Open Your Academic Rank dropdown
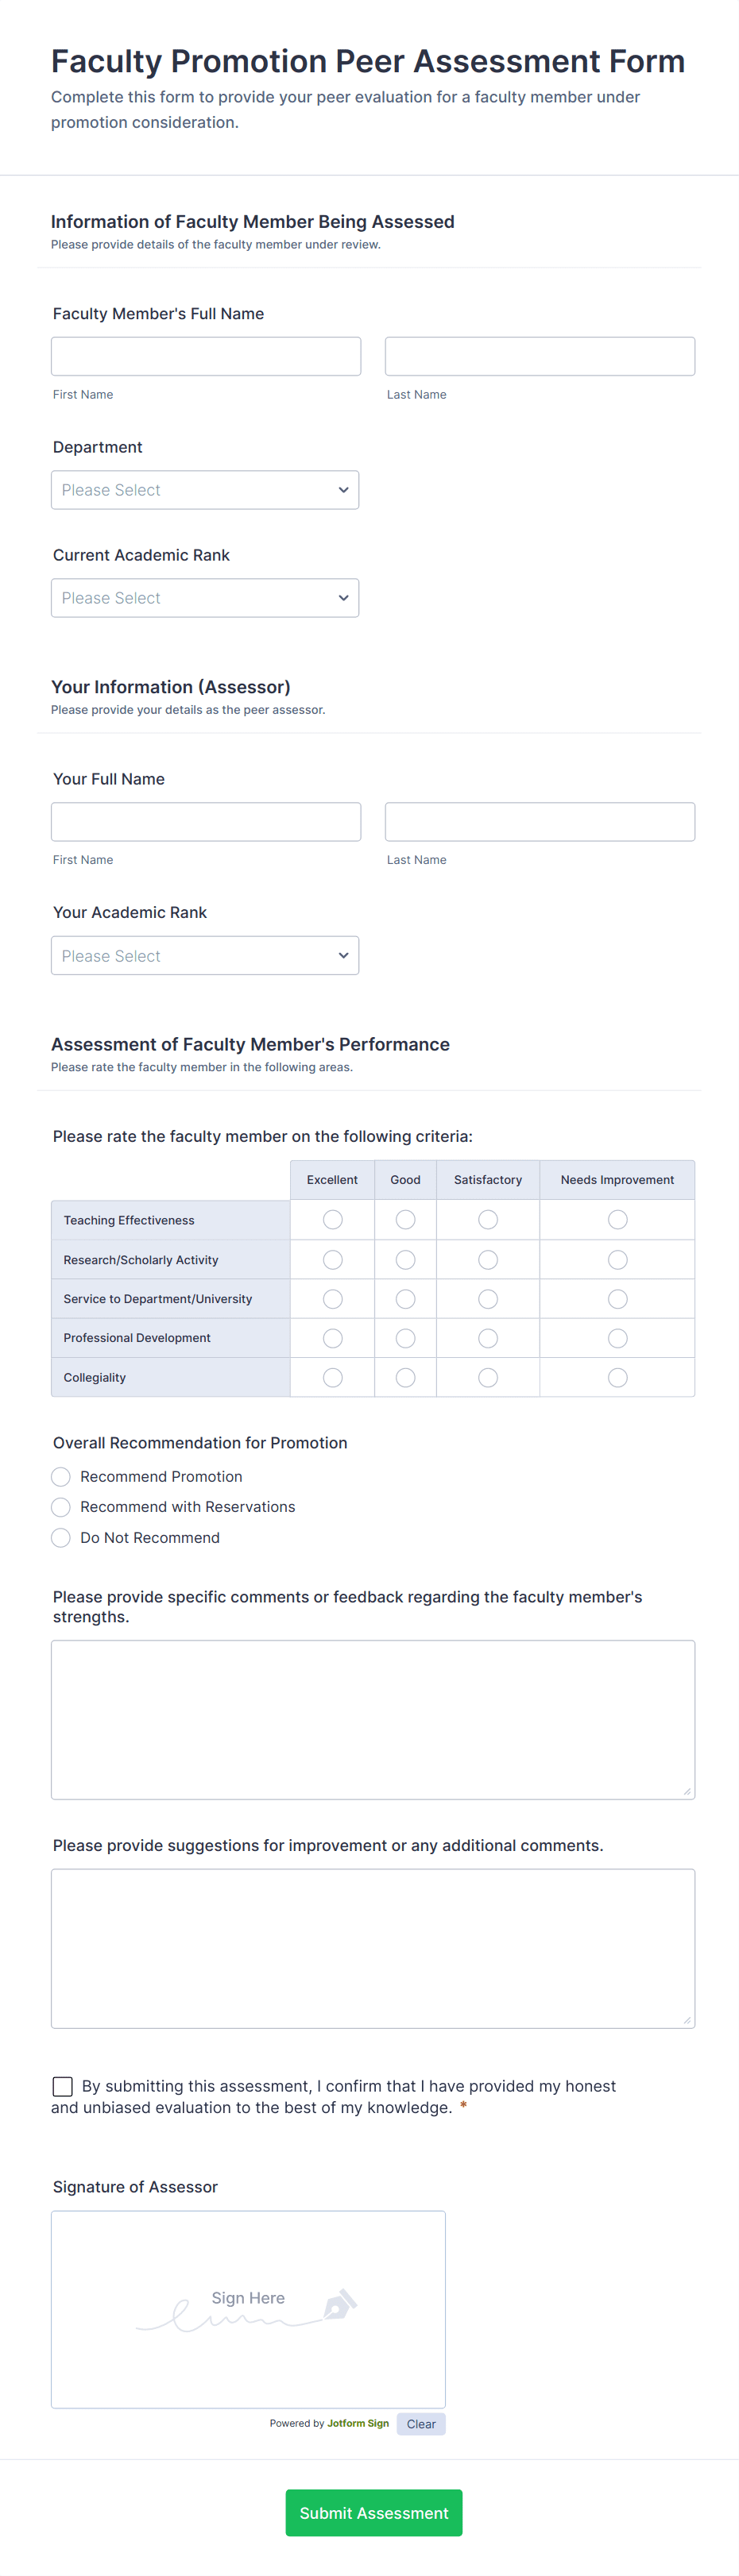This screenshot has width=739, height=2576. pyautogui.click(x=205, y=956)
